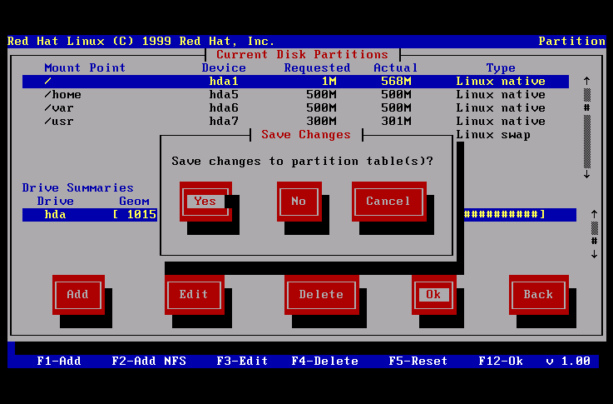Click the Save Changes dialog title
The height and width of the screenshot is (404, 613).
[x=306, y=135]
